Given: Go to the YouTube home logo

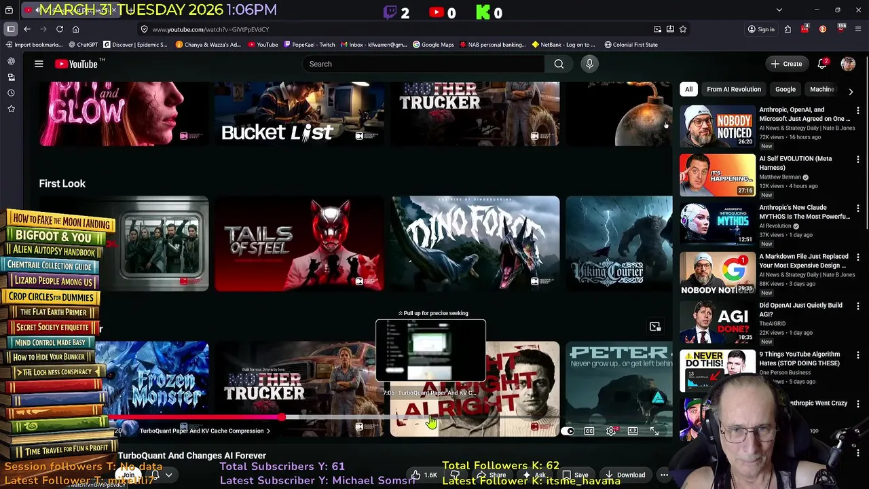Looking at the screenshot, I should coord(76,64).
